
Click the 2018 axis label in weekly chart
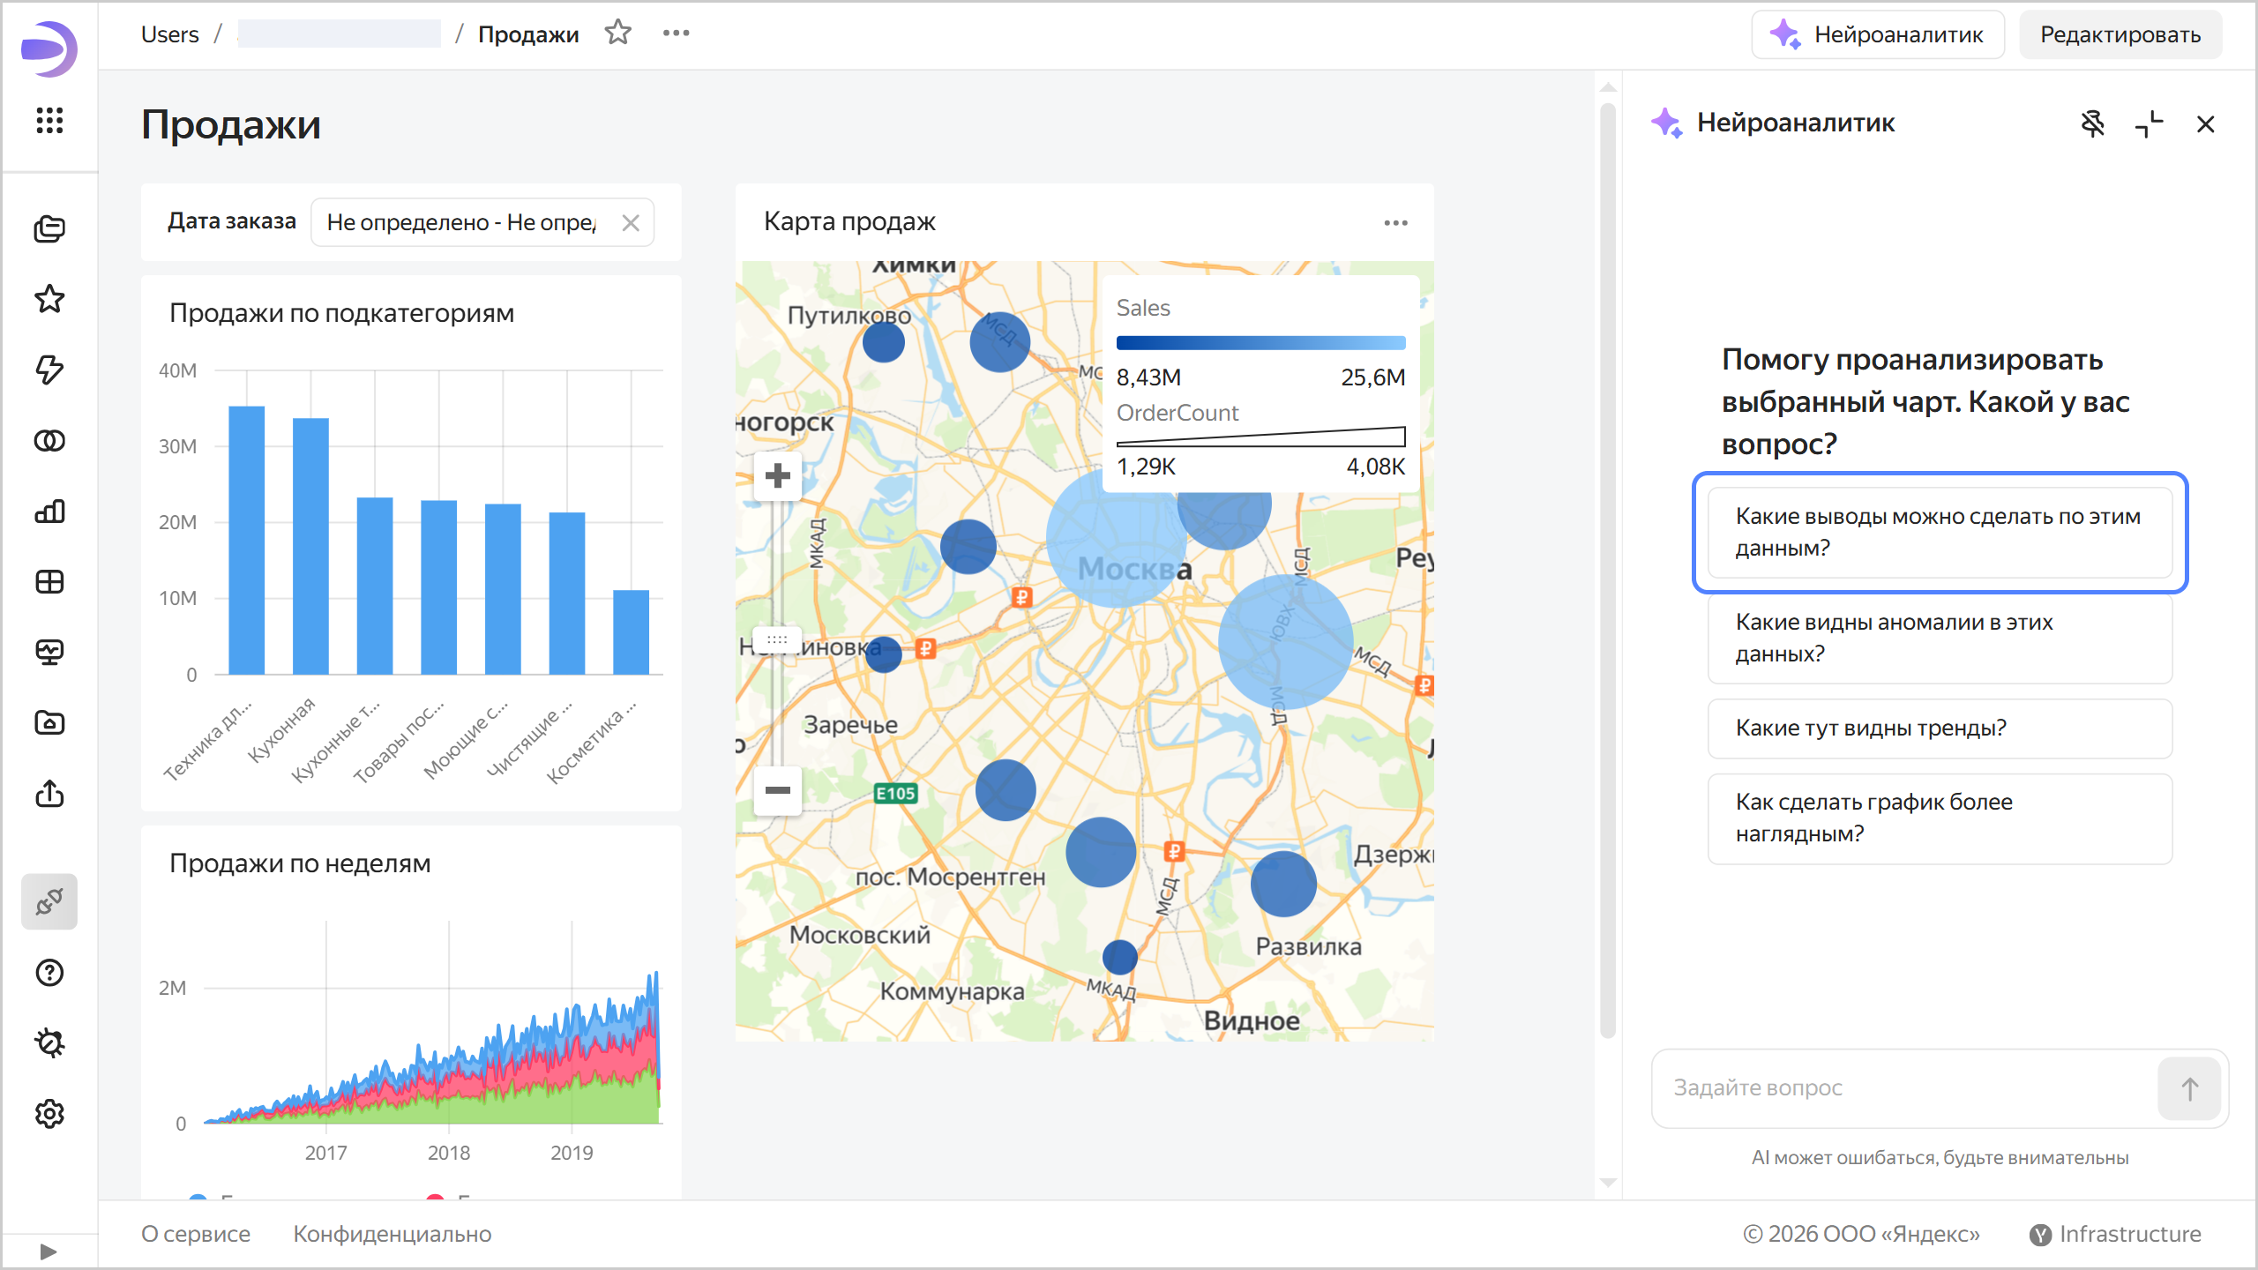449,1153
